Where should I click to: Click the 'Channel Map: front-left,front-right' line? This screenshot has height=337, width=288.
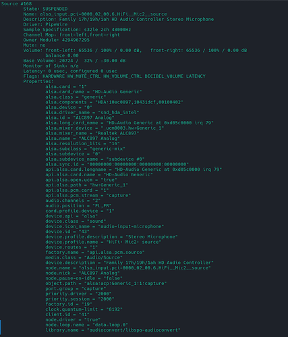[x=71, y=34]
